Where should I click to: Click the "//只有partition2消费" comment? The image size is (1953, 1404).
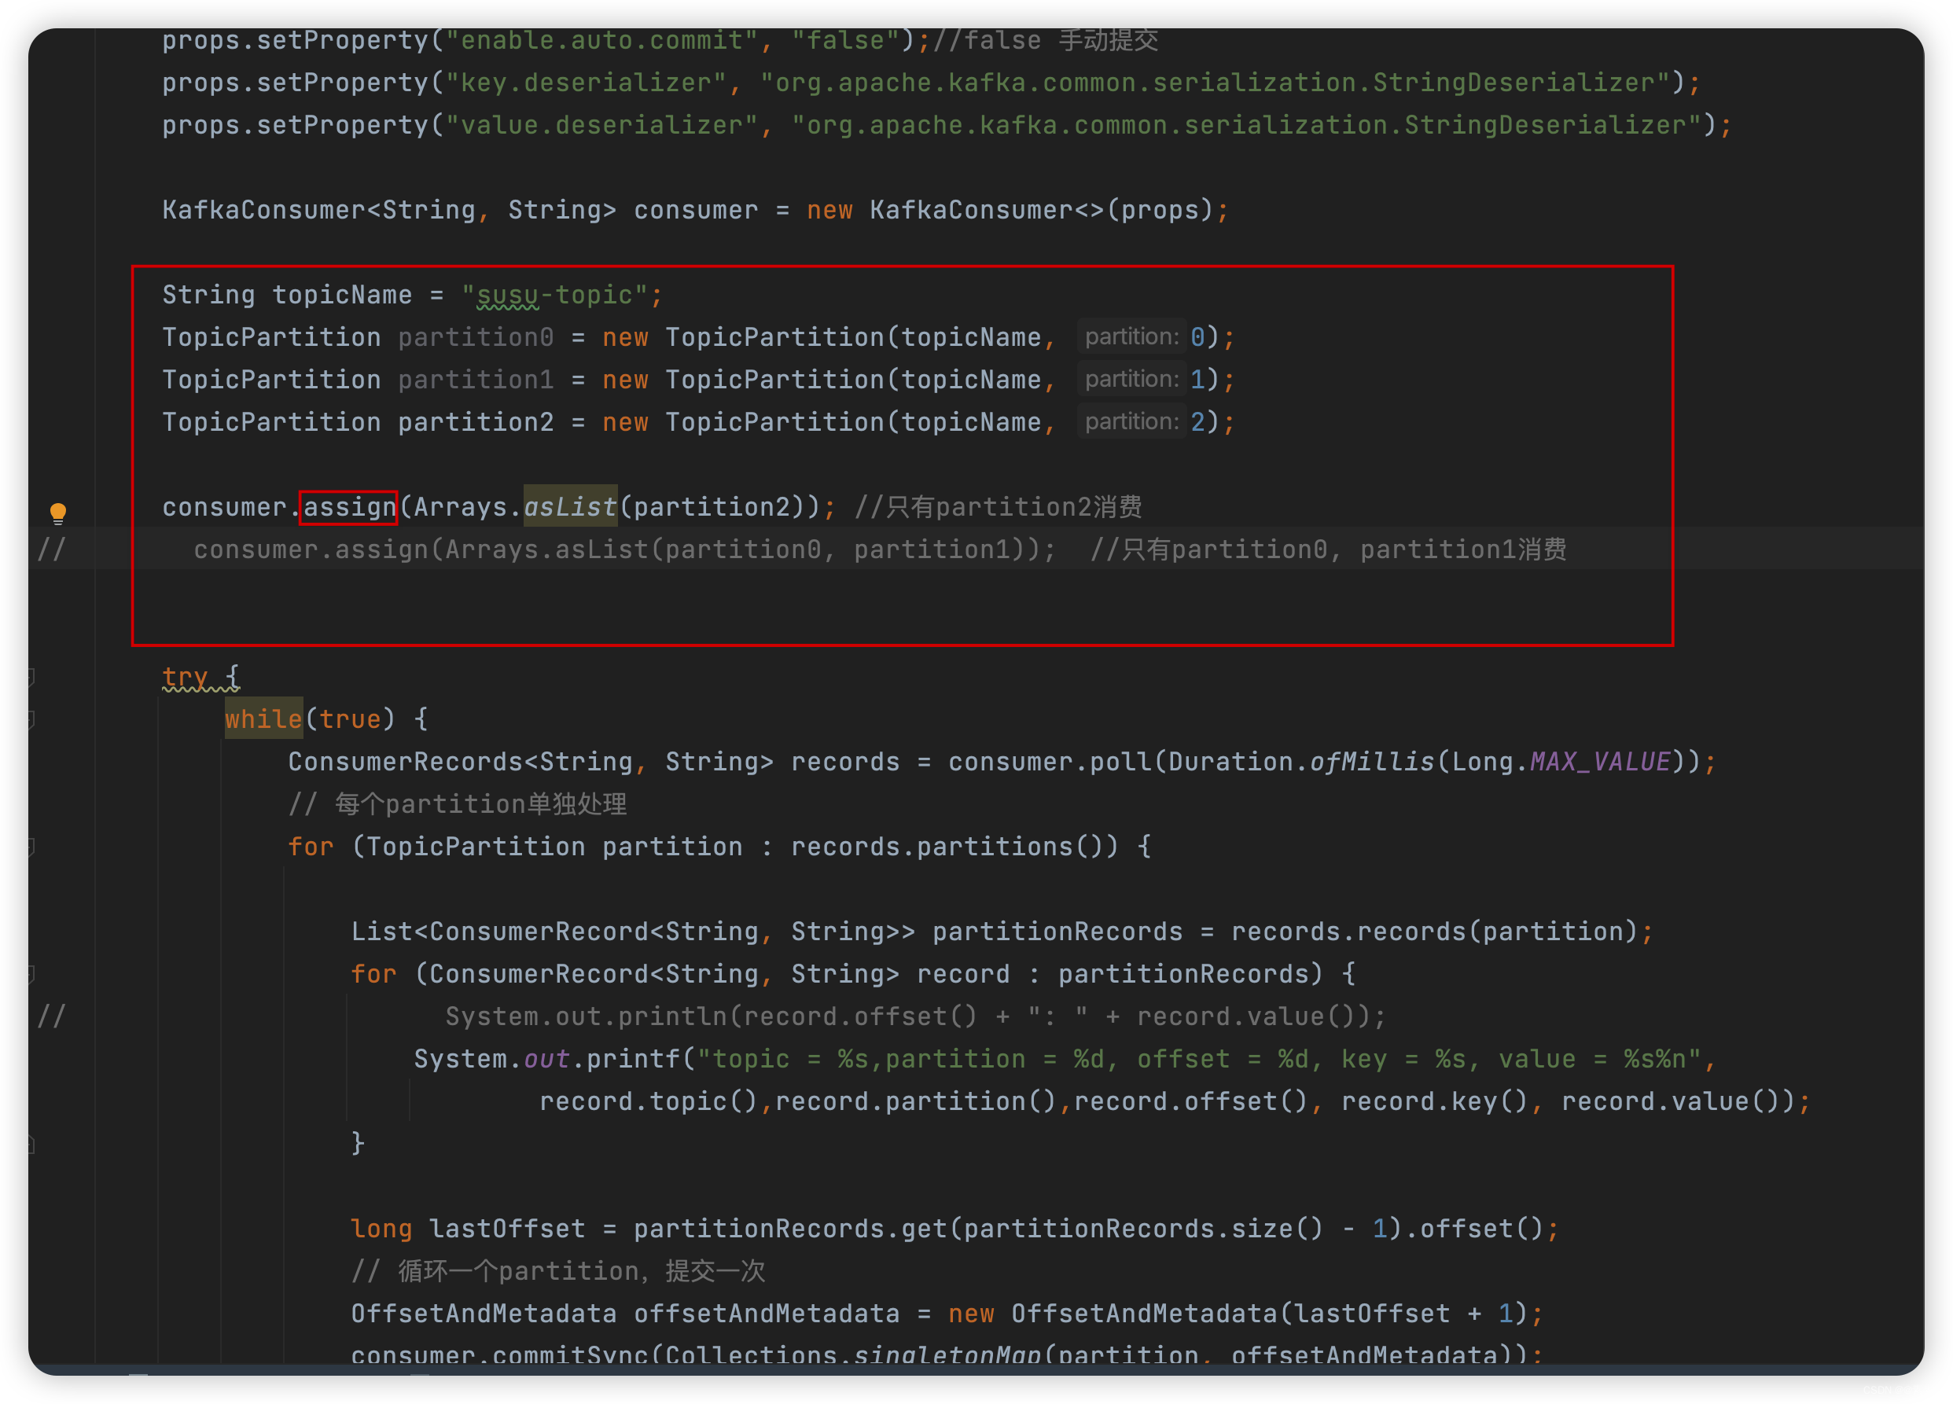pyautogui.click(x=997, y=507)
